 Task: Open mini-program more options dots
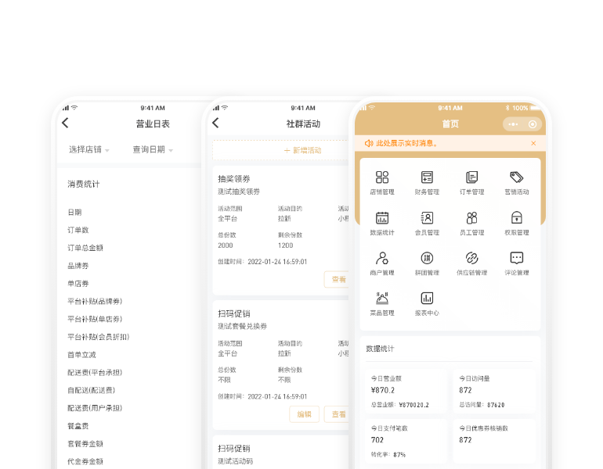click(x=513, y=124)
